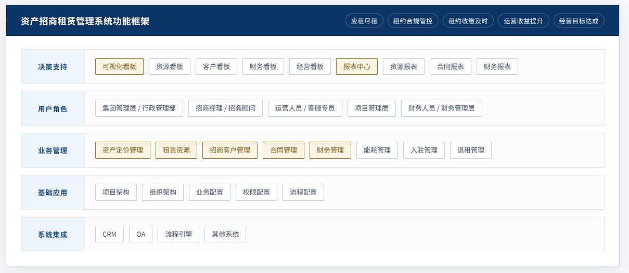Open the 权限配置 box
The height and width of the screenshot is (273, 629).
coord(256,193)
